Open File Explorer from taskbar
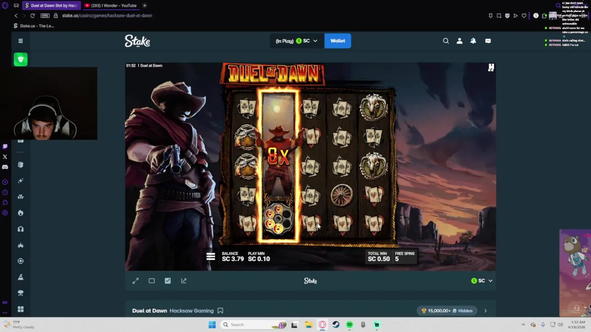 click(x=308, y=325)
